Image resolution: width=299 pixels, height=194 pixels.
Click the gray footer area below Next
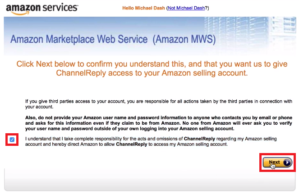pyautogui.click(x=150, y=181)
